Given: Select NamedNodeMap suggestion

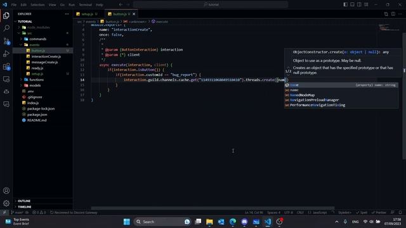Looking at the screenshot, I should tap(341, 95).
